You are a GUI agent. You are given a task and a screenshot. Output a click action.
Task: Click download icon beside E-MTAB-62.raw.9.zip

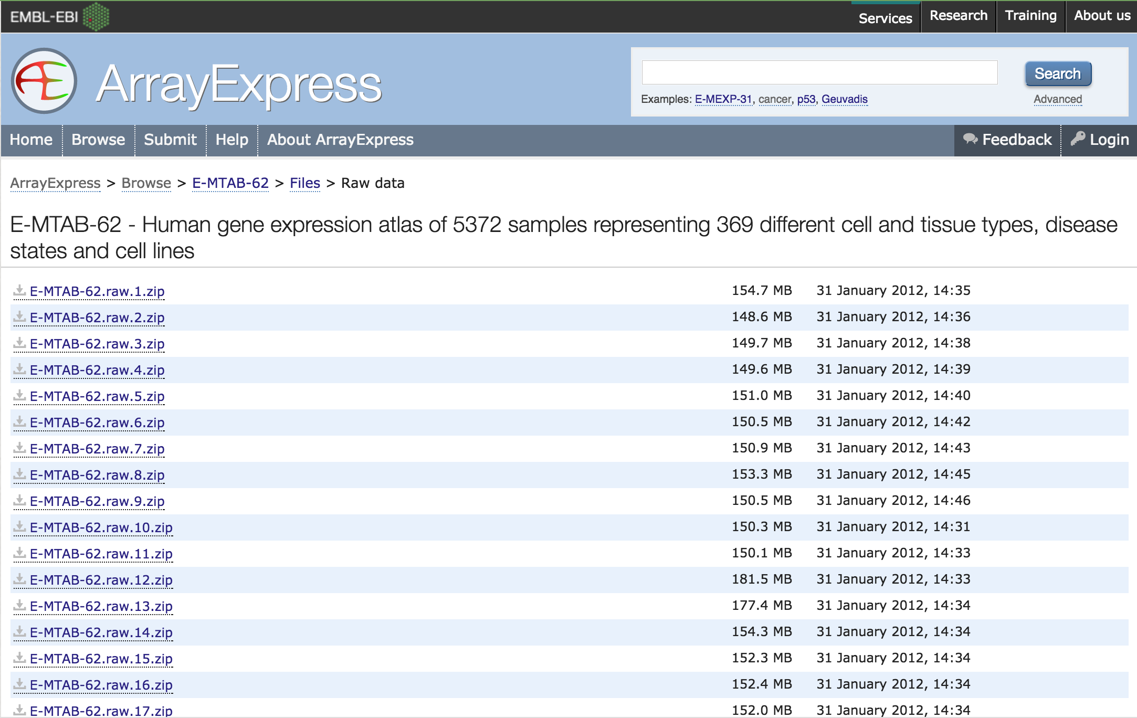(x=19, y=500)
